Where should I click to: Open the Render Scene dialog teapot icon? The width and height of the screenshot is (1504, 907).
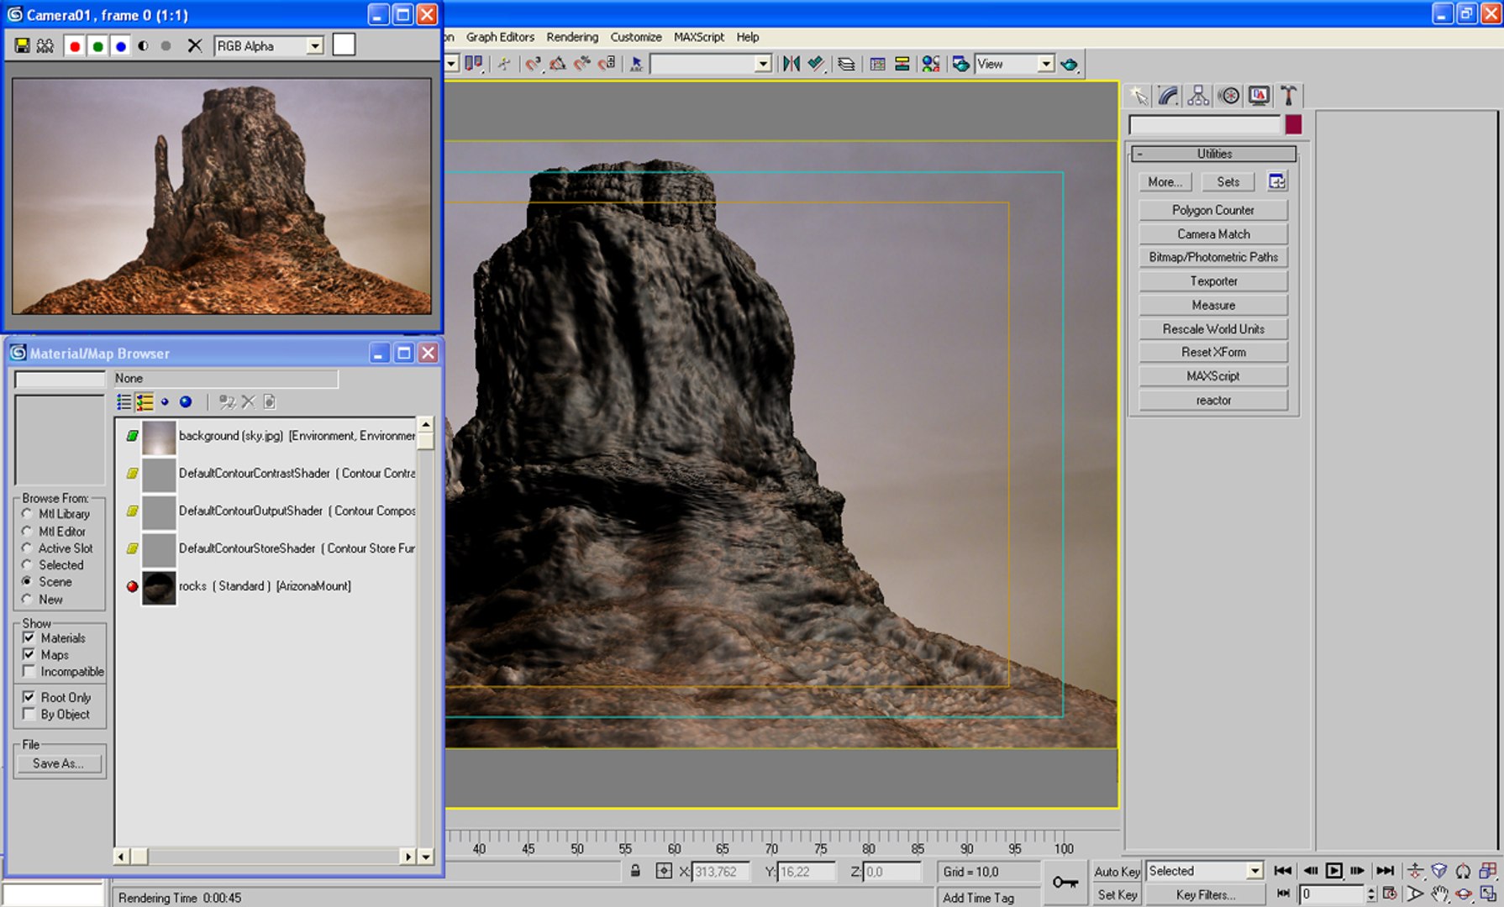(960, 64)
